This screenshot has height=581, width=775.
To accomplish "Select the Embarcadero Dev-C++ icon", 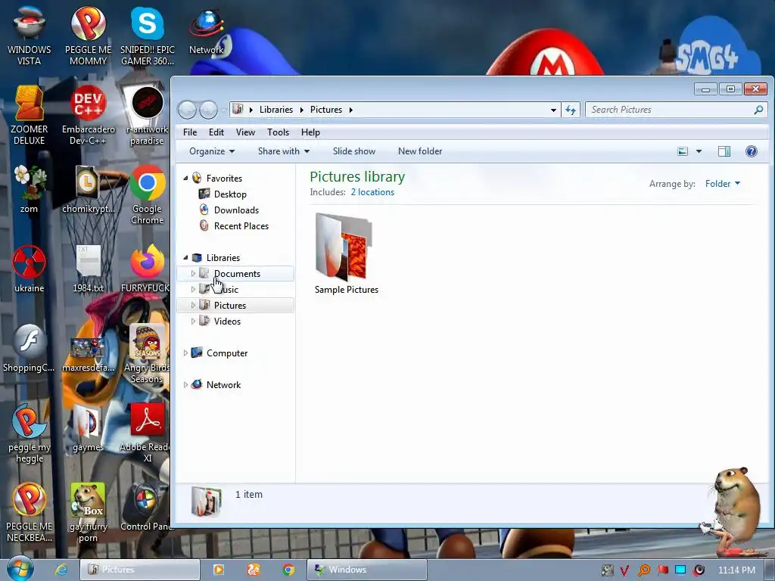I will click(88, 115).
